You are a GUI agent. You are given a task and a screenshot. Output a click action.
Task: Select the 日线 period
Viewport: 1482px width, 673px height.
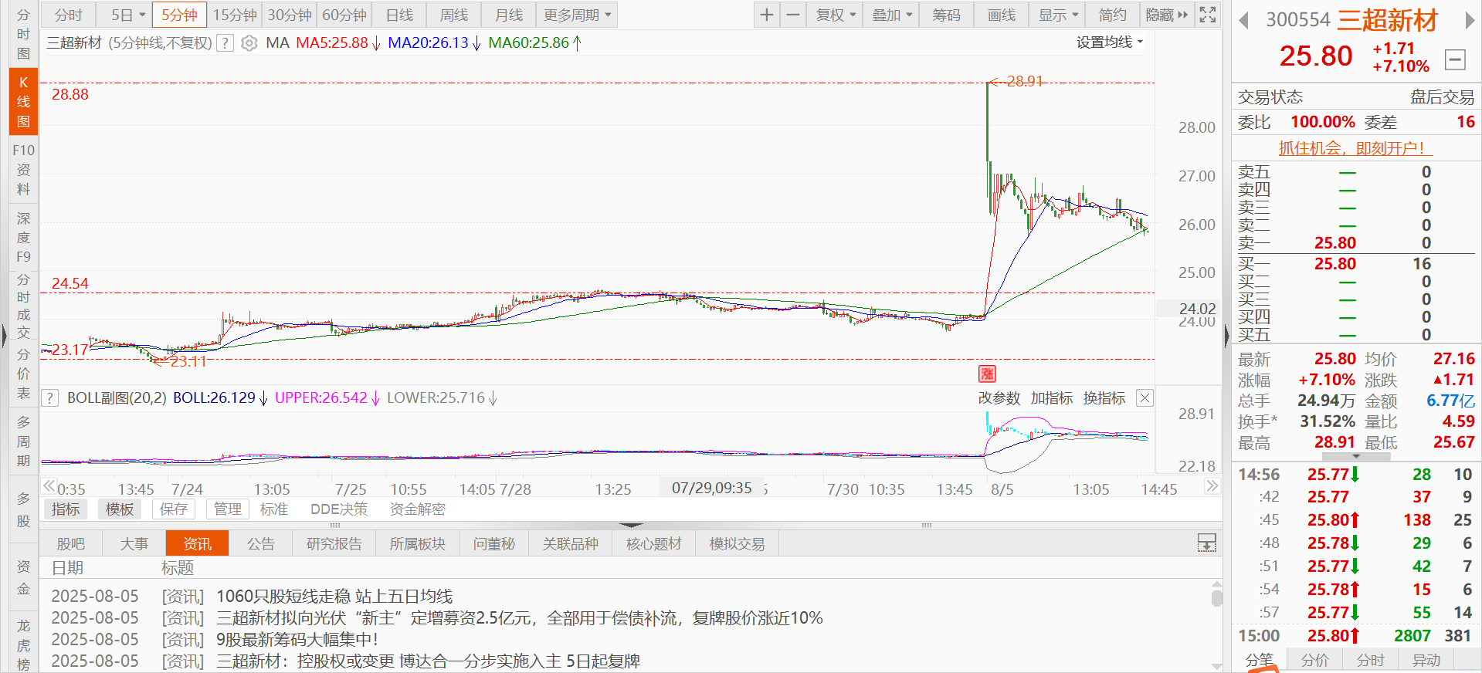click(x=399, y=15)
